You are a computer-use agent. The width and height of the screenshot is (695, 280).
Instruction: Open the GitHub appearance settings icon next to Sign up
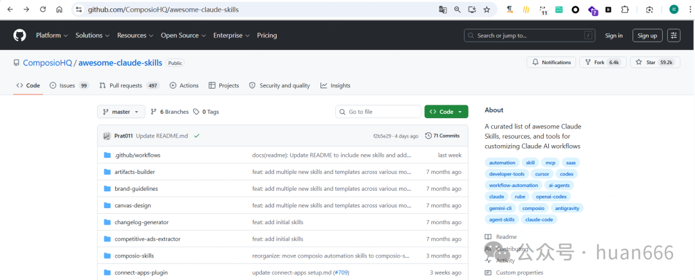[674, 35]
